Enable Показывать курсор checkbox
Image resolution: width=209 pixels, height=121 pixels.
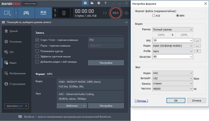[x=37, y=51]
